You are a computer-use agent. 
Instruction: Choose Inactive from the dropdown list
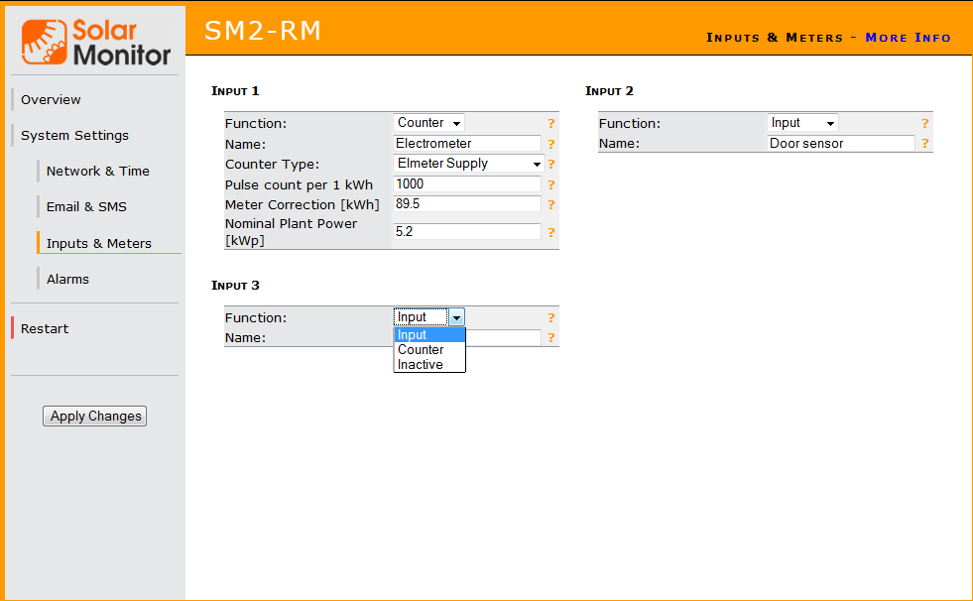click(421, 365)
